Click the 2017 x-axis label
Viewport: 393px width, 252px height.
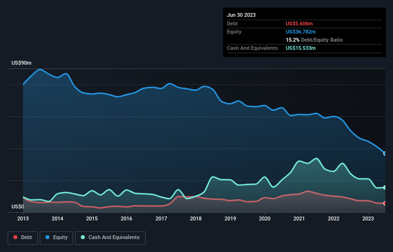[161, 218]
